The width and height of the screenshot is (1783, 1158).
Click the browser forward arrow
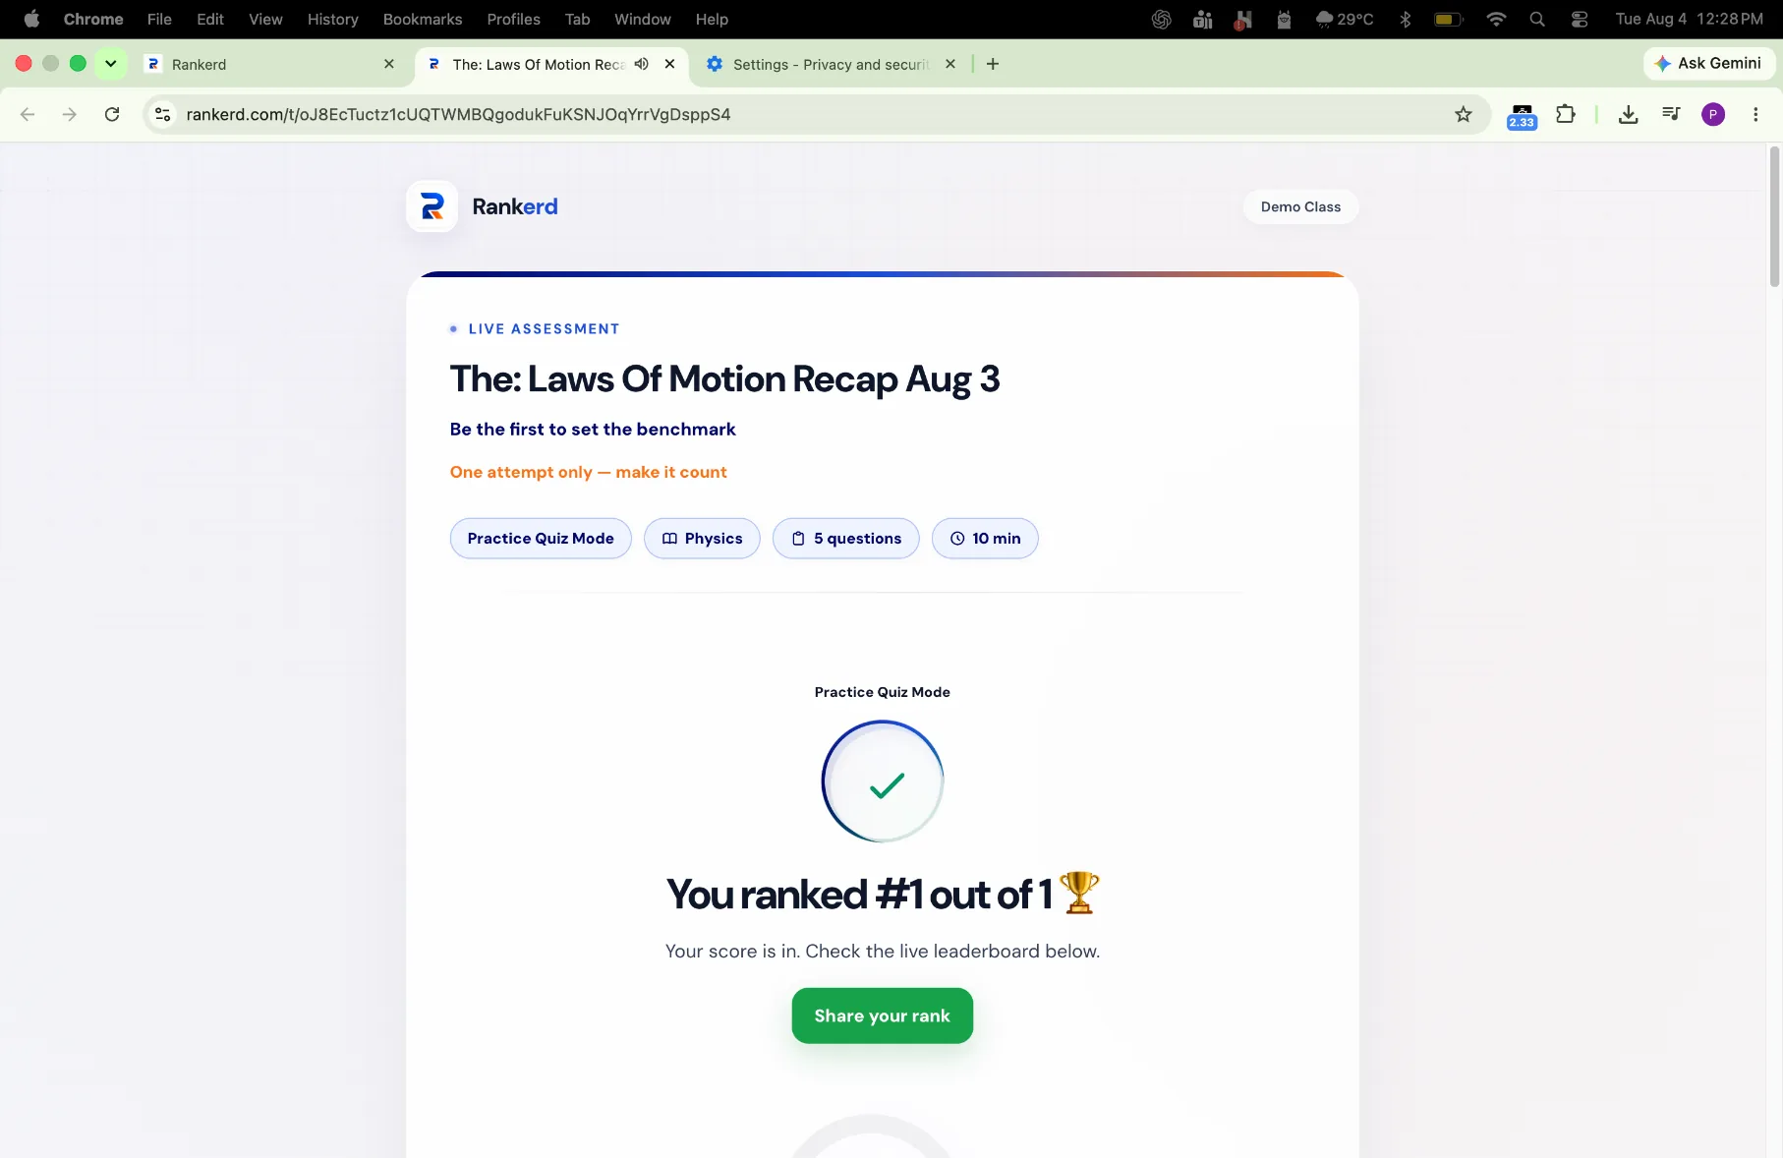(69, 115)
